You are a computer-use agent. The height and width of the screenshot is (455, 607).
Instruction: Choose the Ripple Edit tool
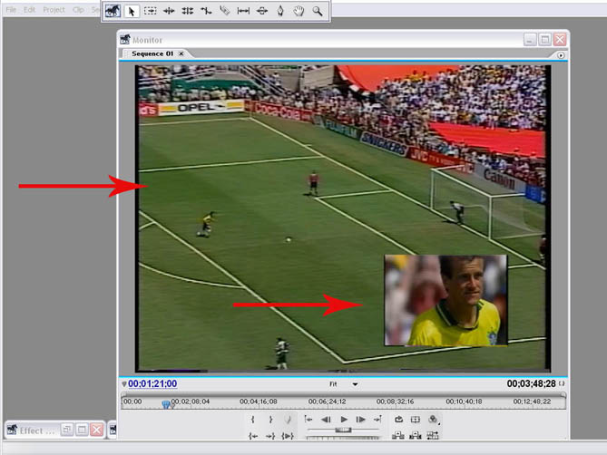[169, 11]
